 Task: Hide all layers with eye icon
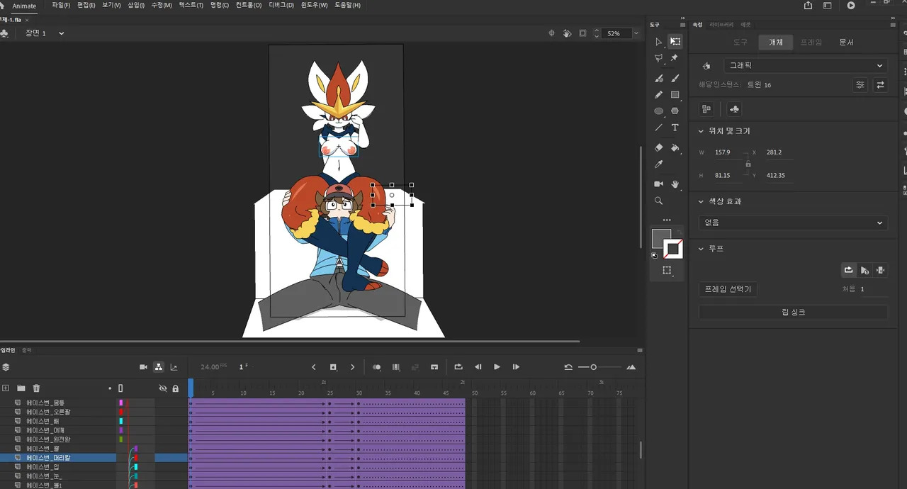163,388
